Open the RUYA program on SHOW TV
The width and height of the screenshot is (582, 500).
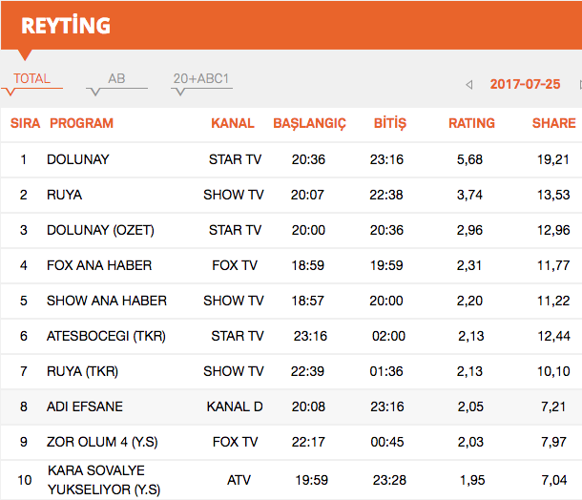click(65, 195)
